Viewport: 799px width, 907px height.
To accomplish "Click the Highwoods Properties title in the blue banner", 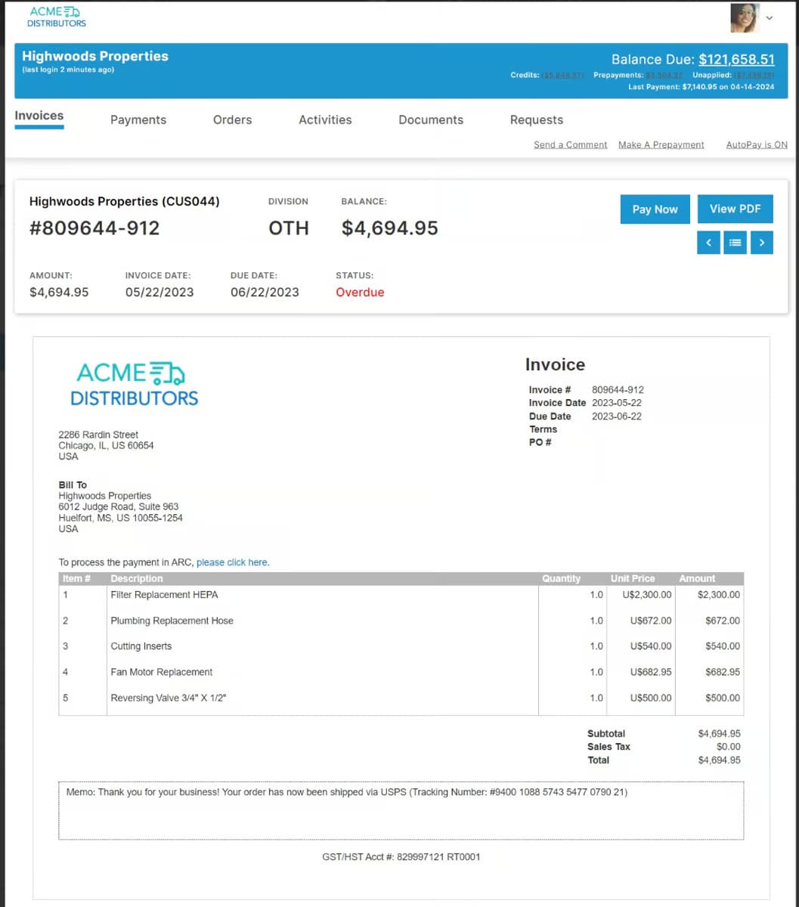I will pyautogui.click(x=95, y=56).
